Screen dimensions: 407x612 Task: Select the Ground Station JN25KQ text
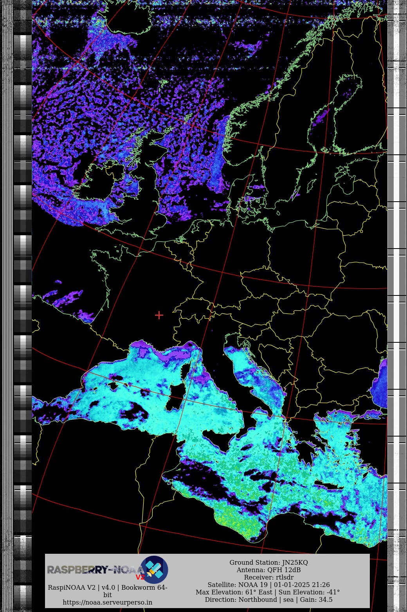click(x=268, y=562)
